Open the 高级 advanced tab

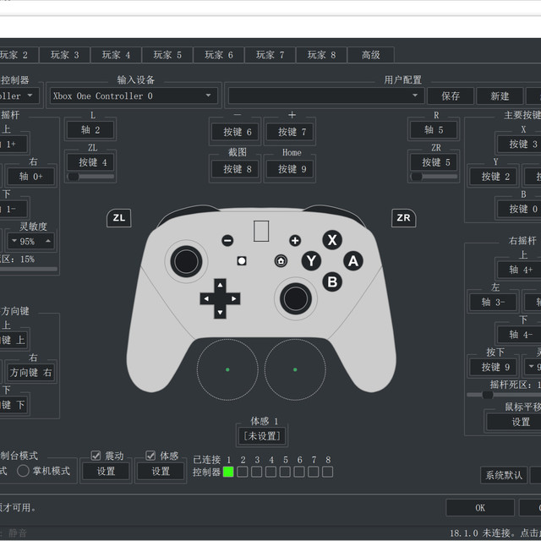pos(370,55)
